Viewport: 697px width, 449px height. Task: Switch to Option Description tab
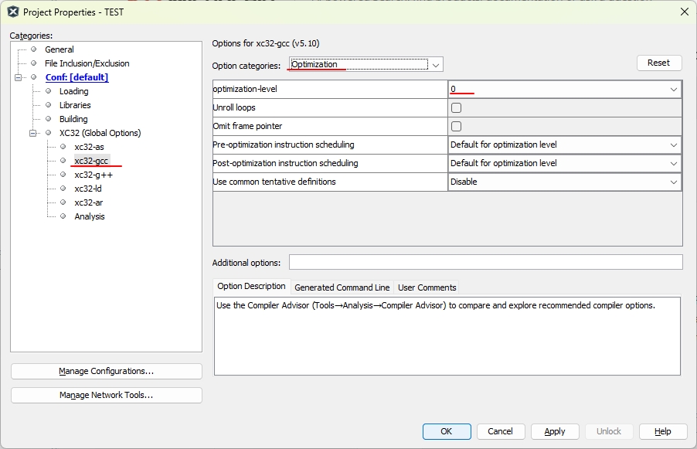252,286
